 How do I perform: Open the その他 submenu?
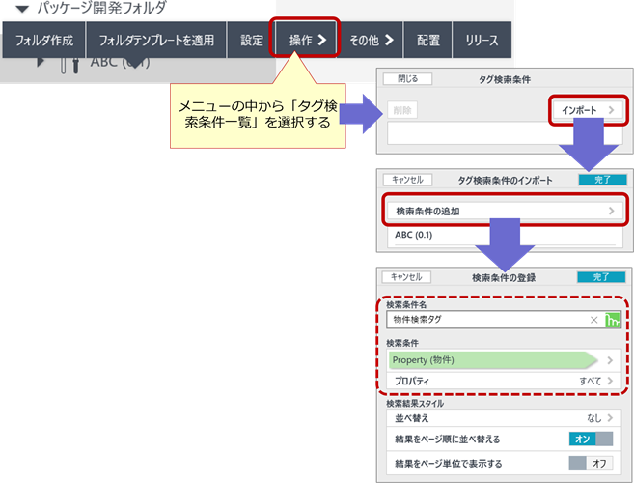tap(370, 40)
